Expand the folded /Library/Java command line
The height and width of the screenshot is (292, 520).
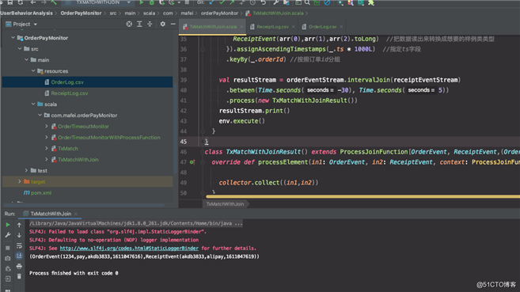coord(135,223)
